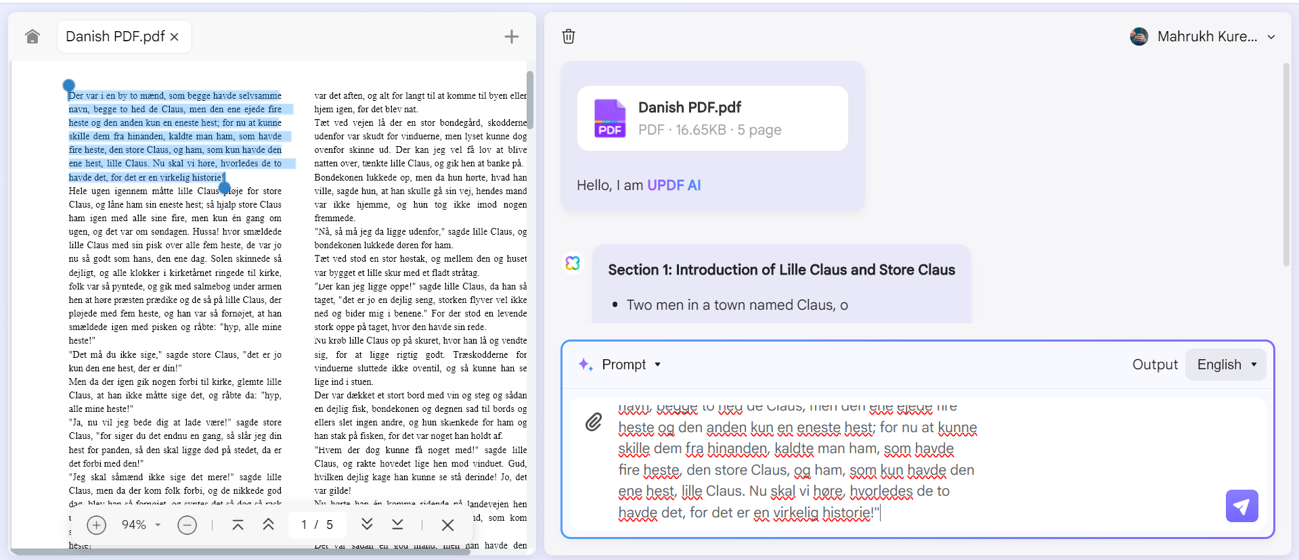This screenshot has height=560, width=1299.
Task: Send the prompt with paper plane button
Action: click(1241, 506)
